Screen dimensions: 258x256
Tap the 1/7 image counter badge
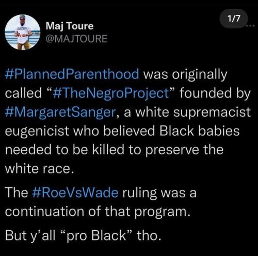pyautogui.click(x=234, y=19)
